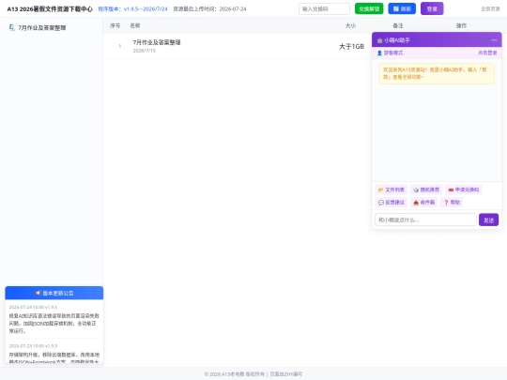Click the 操作 column header
This screenshot has height=380, width=507.
point(461,25)
